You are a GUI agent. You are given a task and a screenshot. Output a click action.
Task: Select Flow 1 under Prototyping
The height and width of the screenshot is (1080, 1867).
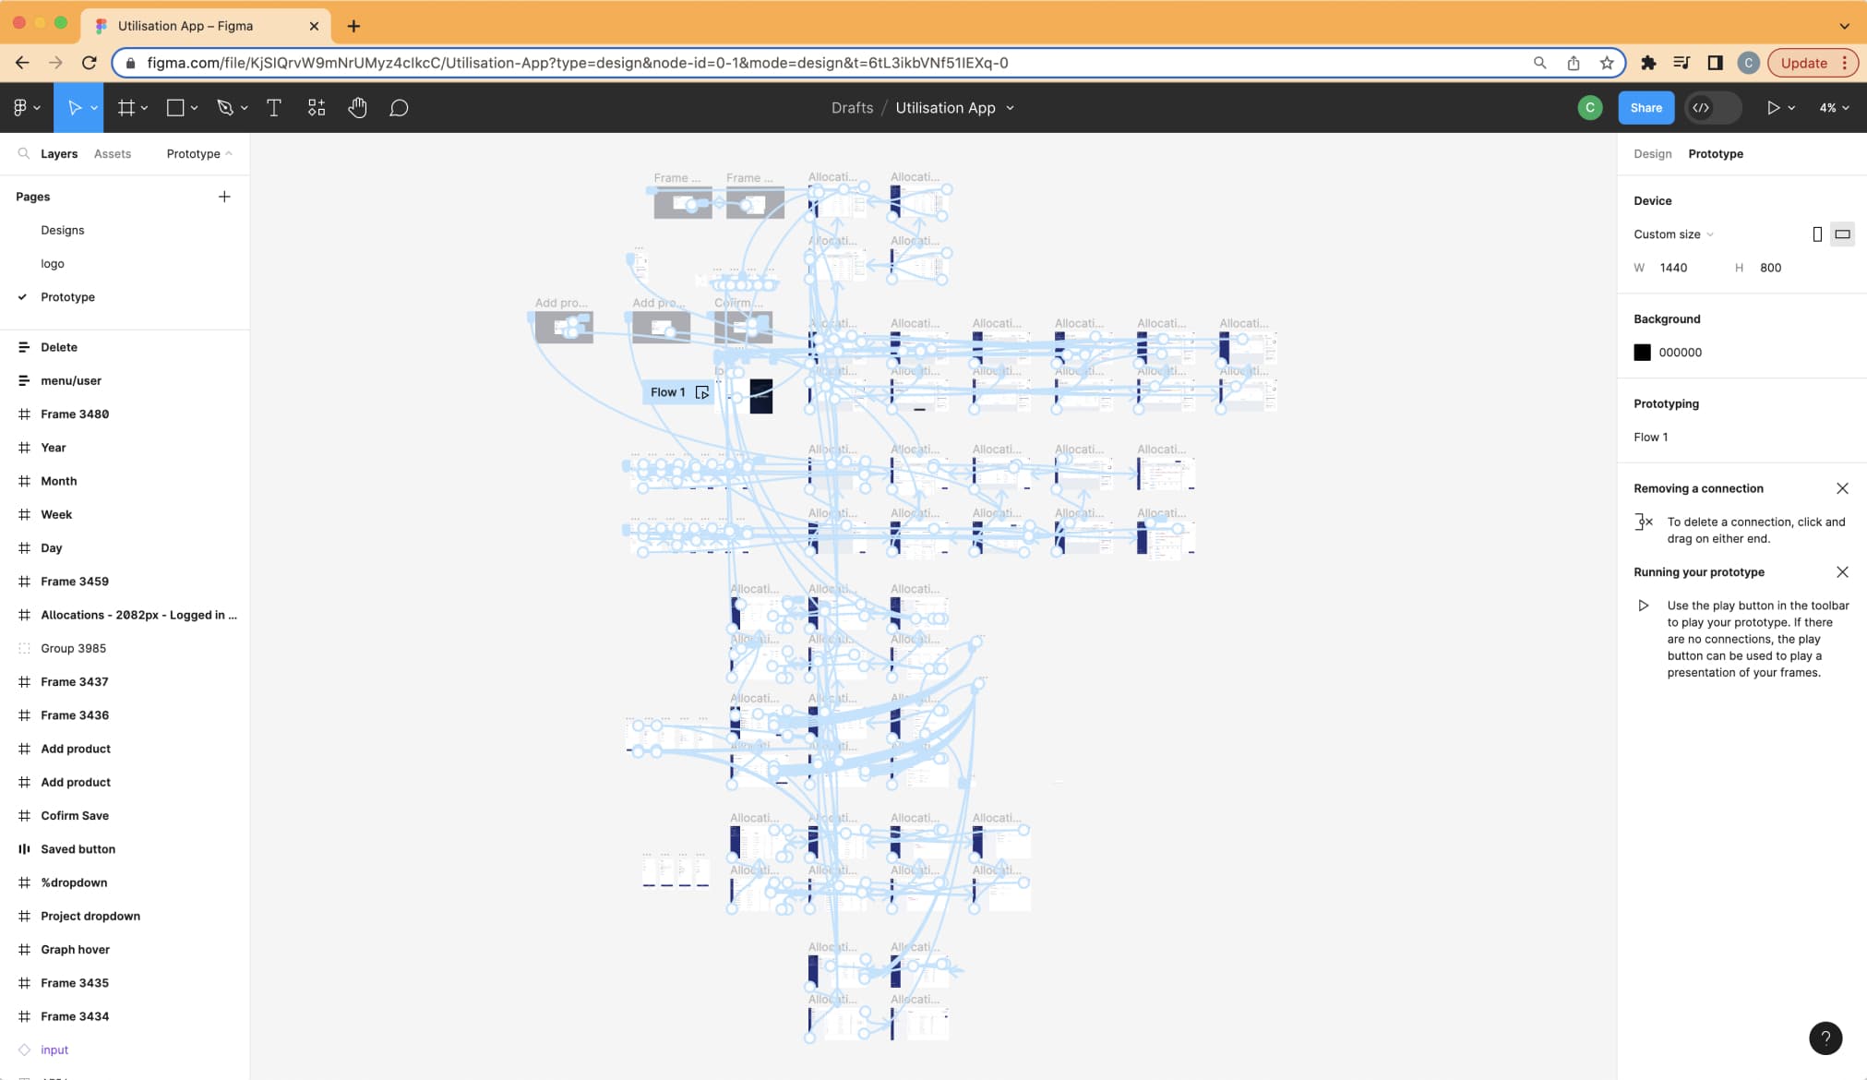click(x=1650, y=437)
